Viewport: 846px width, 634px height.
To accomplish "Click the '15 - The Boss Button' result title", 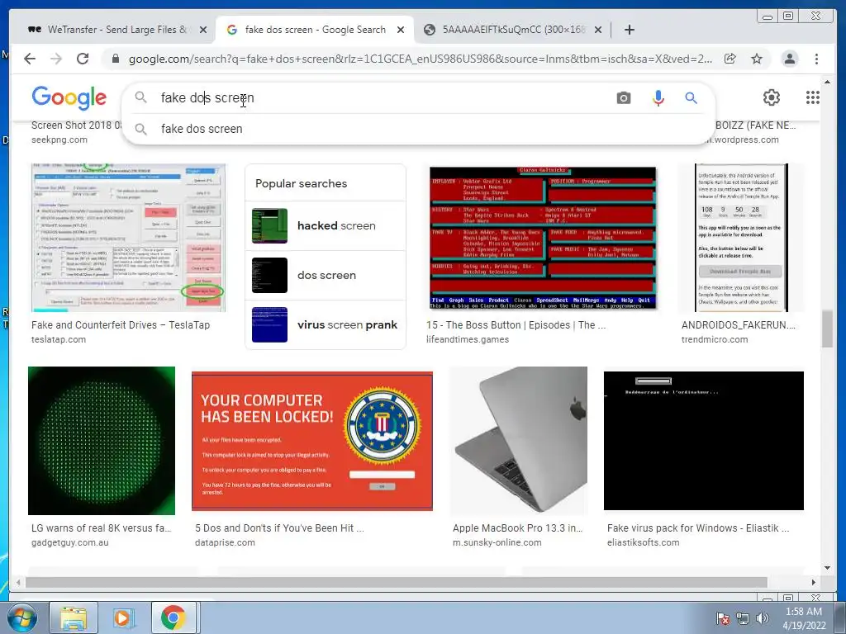I will click(516, 325).
